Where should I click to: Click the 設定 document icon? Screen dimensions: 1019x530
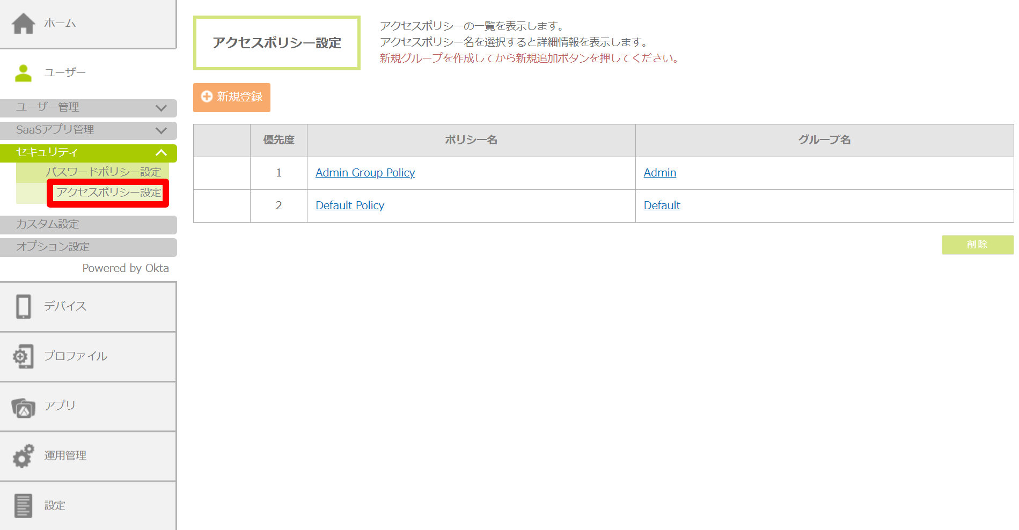24,505
